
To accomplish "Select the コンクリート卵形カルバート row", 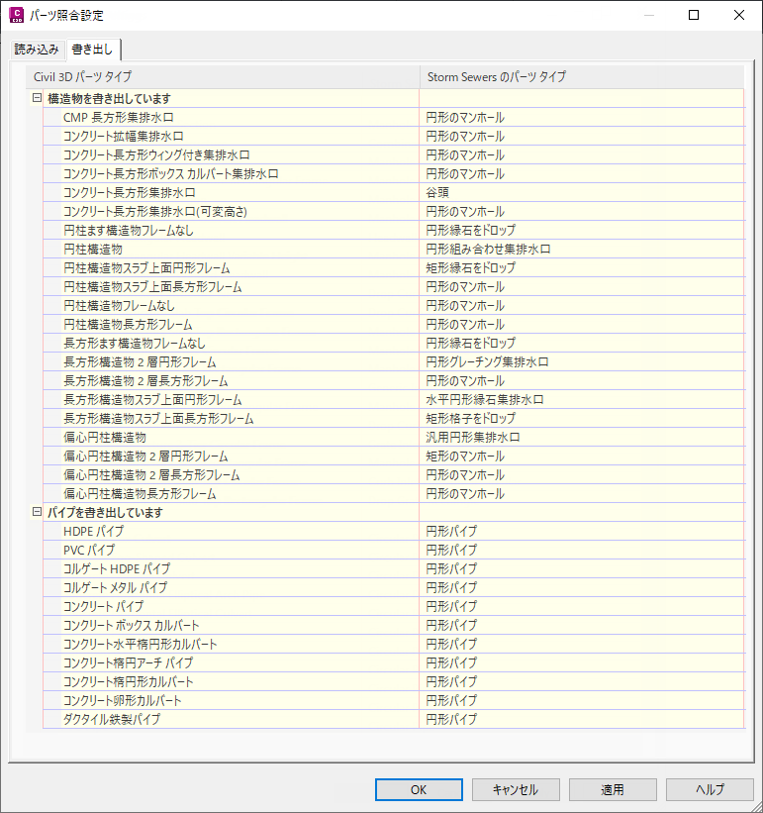I will coord(394,700).
